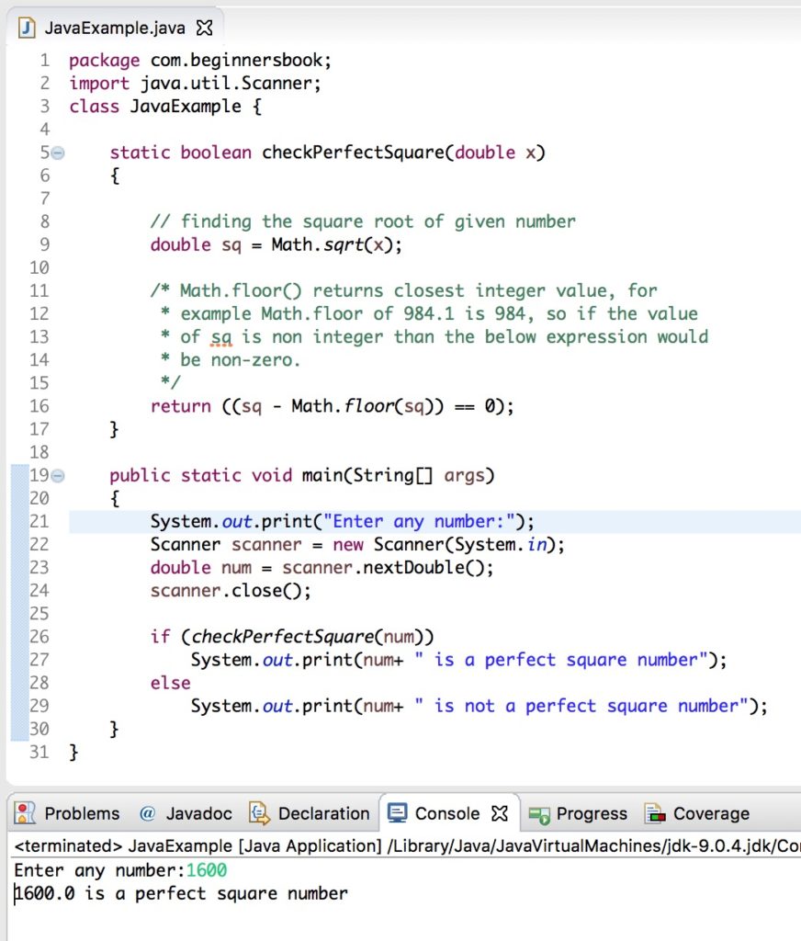This screenshot has height=941, width=801.
Task: Select the Console tab
Action: coord(447,813)
